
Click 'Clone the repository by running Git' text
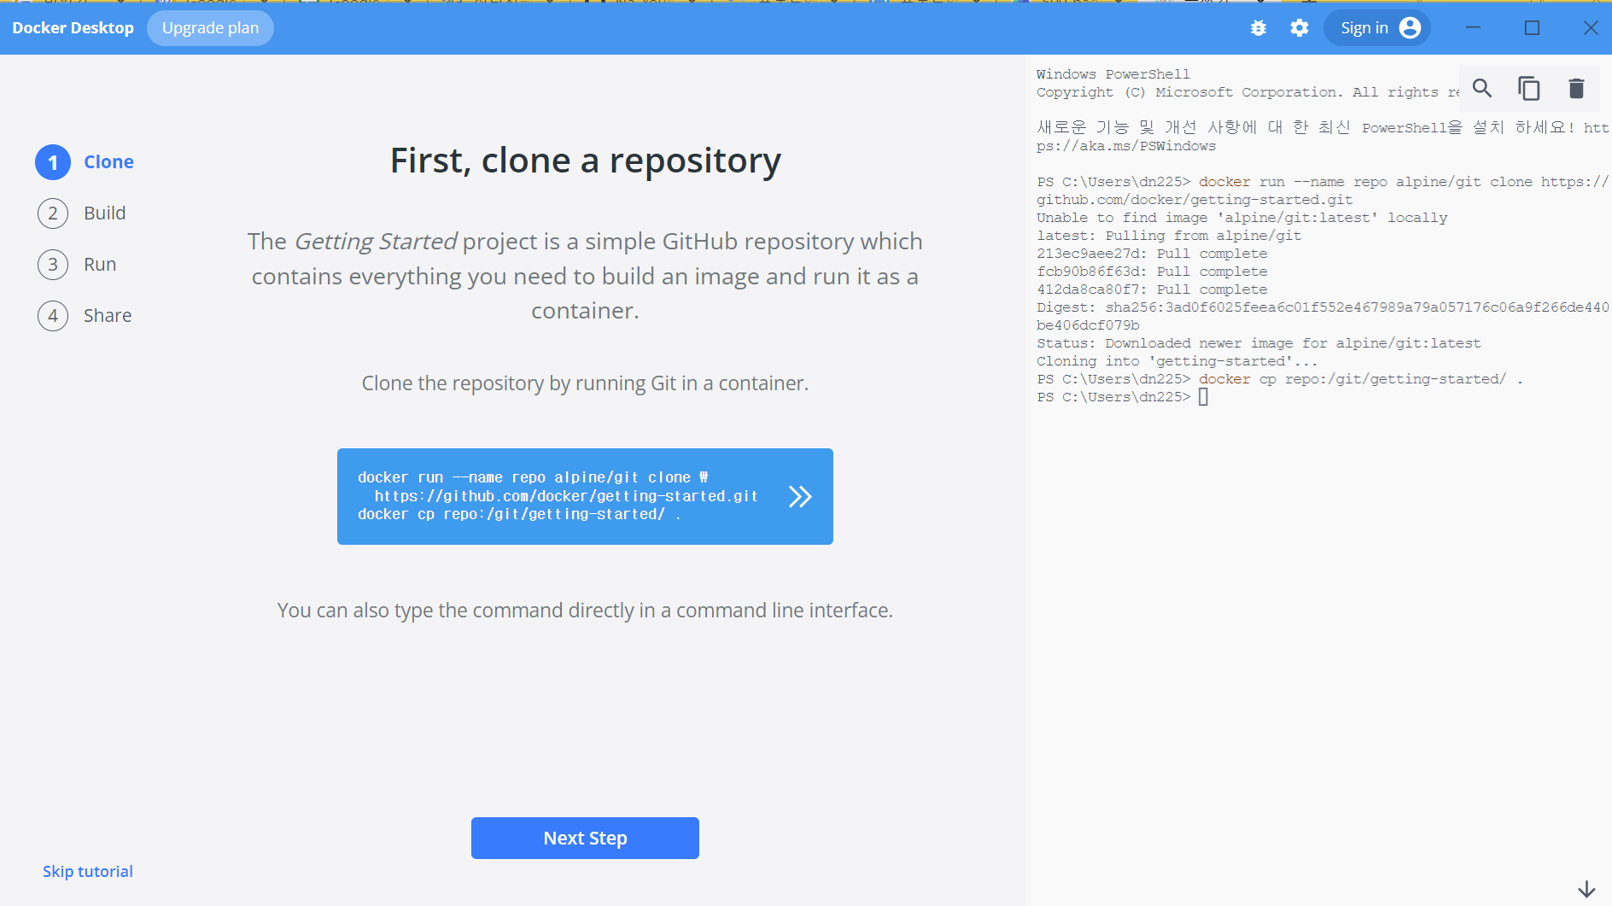click(x=585, y=383)
